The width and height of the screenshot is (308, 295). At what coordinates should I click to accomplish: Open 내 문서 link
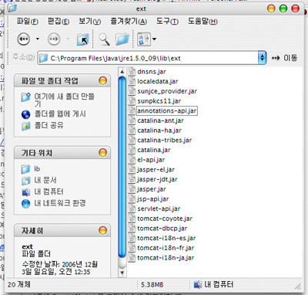pos(45,180)
